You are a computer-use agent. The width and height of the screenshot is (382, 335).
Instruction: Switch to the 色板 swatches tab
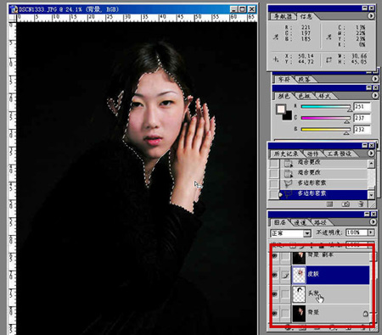305,96
